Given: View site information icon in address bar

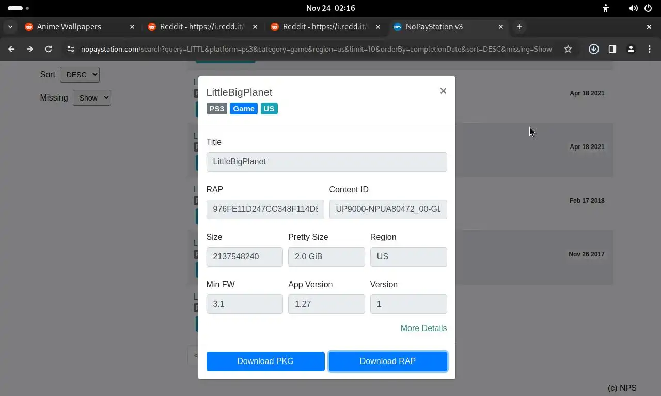Looking at the screenshot, I should (x=71, y=49).
